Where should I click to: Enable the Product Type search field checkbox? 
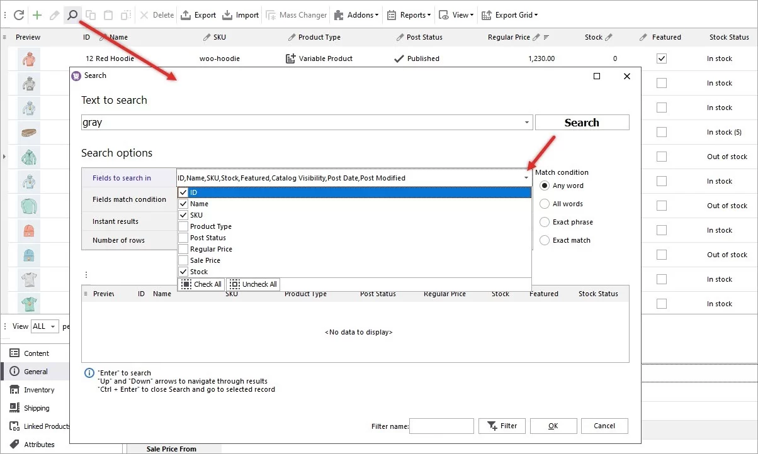(184, 226)
